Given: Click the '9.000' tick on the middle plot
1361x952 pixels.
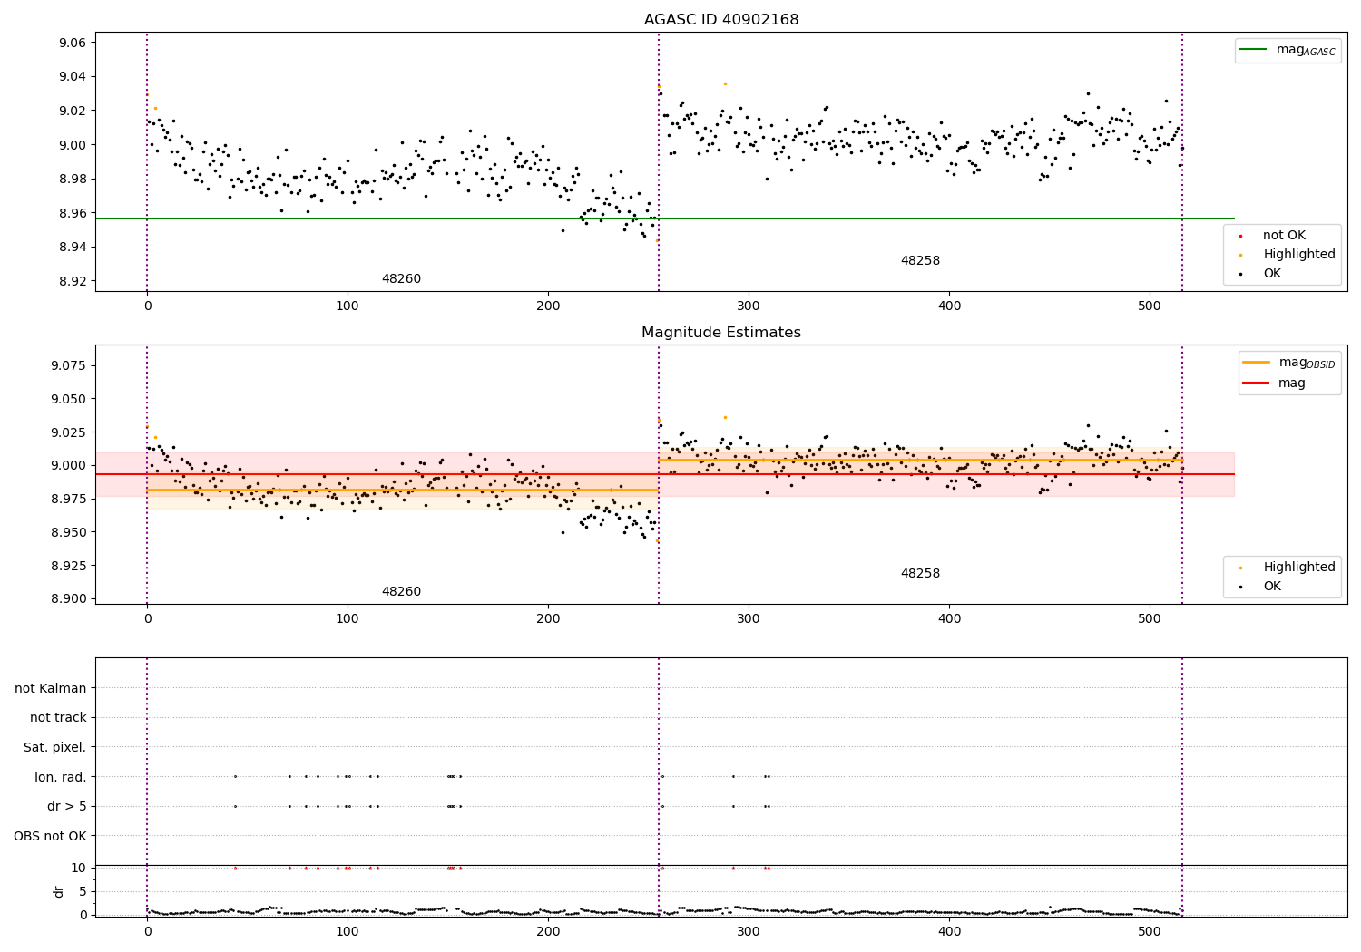Looking at the screenshot, I should pyautogui.click(x=68, y=466).
